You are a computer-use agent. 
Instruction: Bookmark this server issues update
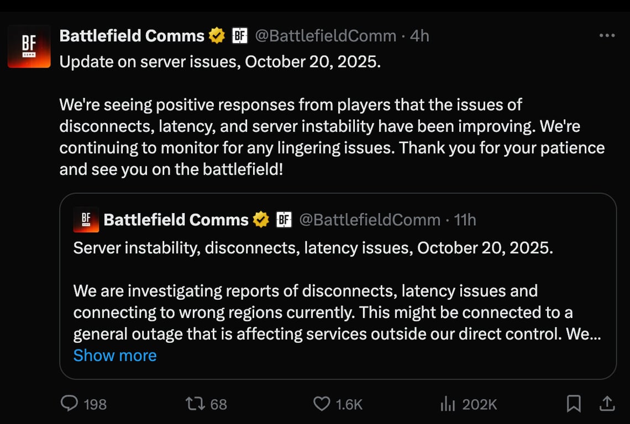574,404
